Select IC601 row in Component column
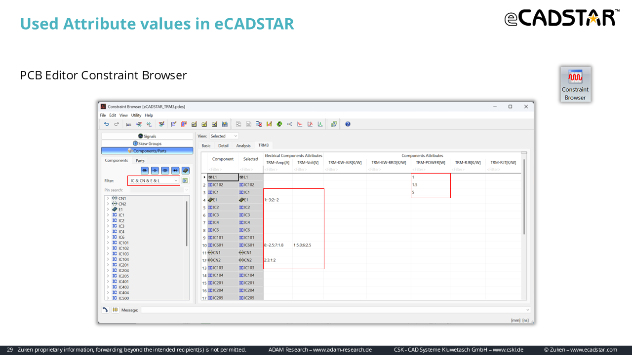632x355 pixels. coord(223,245)
